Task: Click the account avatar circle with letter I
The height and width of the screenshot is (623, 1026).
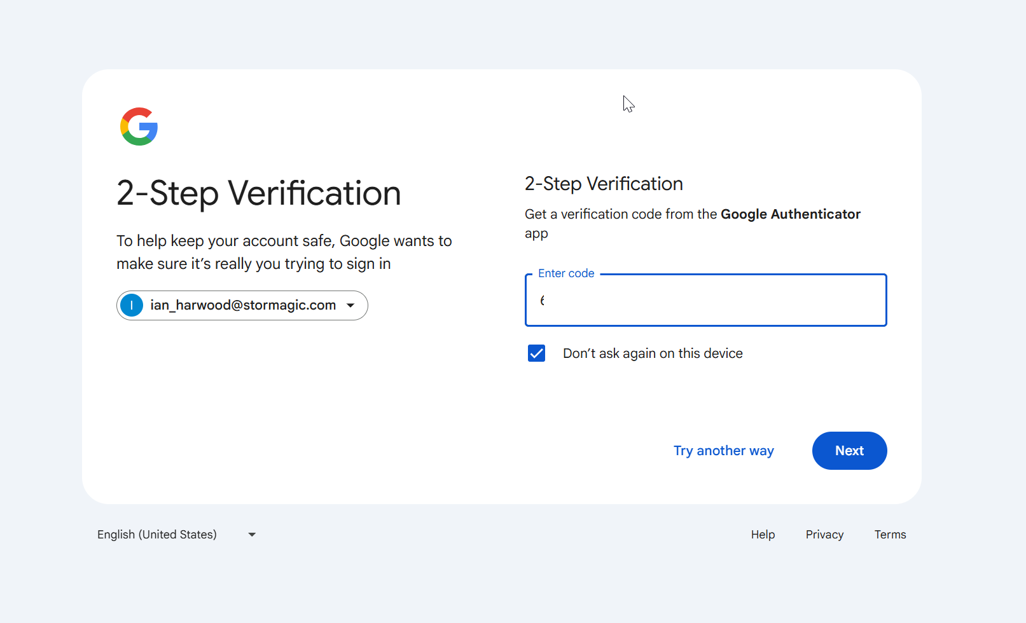Action: click(x=132, y=306)
